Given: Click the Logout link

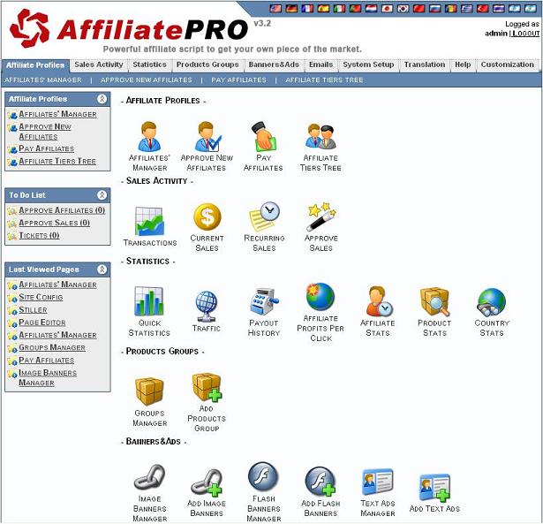Looking at the screenshot, I should click(525, 34).
